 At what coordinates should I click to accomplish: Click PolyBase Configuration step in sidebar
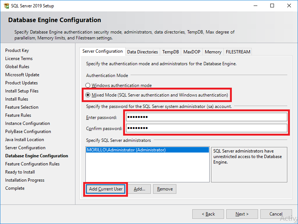point(28,132)
